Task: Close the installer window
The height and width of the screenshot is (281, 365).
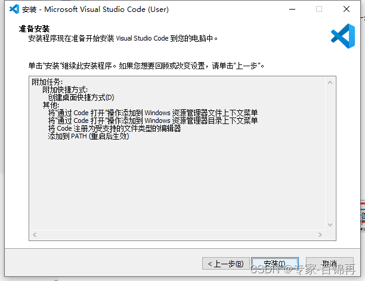Action: 347,10
